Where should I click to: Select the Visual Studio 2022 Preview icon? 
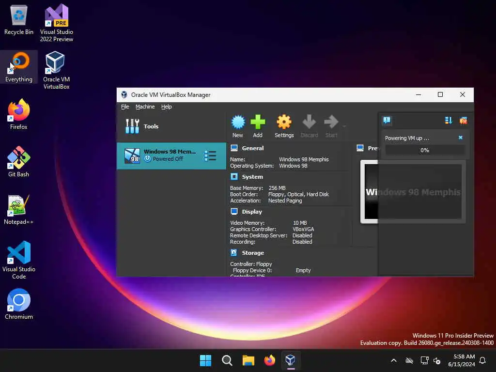[x=57, y=23]
